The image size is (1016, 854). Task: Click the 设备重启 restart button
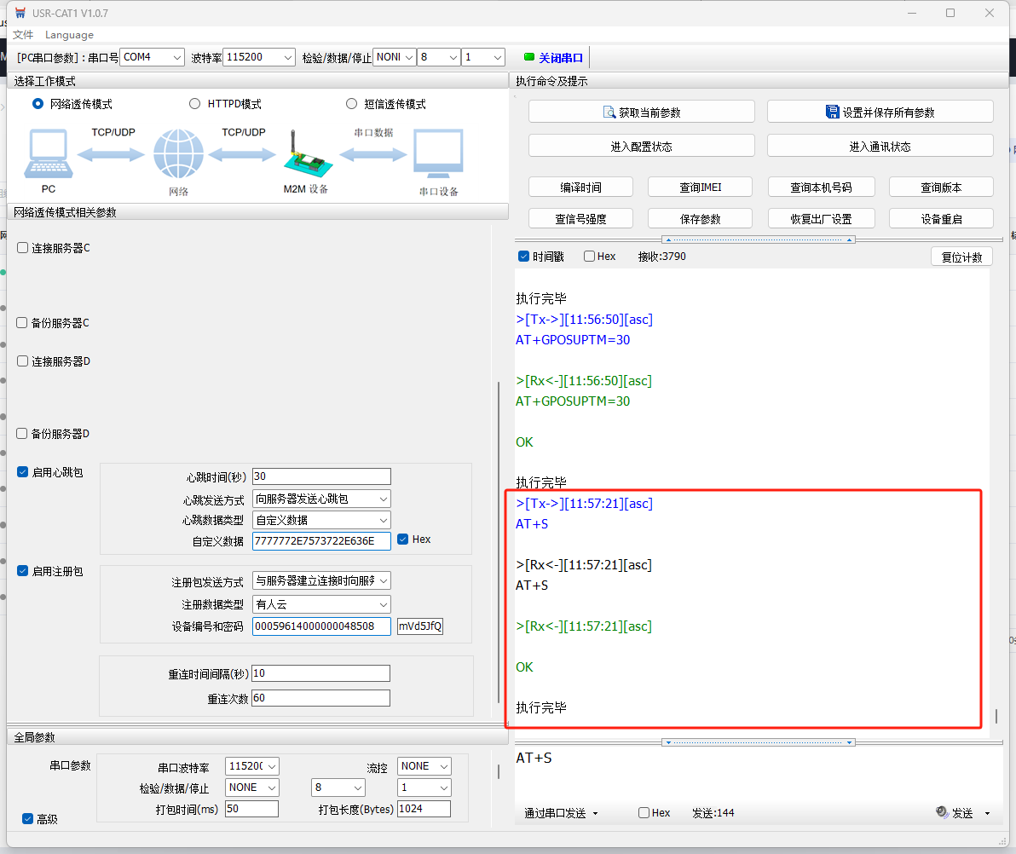(941, 219)
